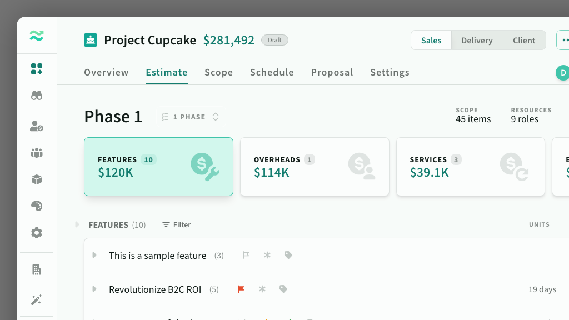
Task: Open the settings gear in sidebar
Action: click(x=37, y=233)
